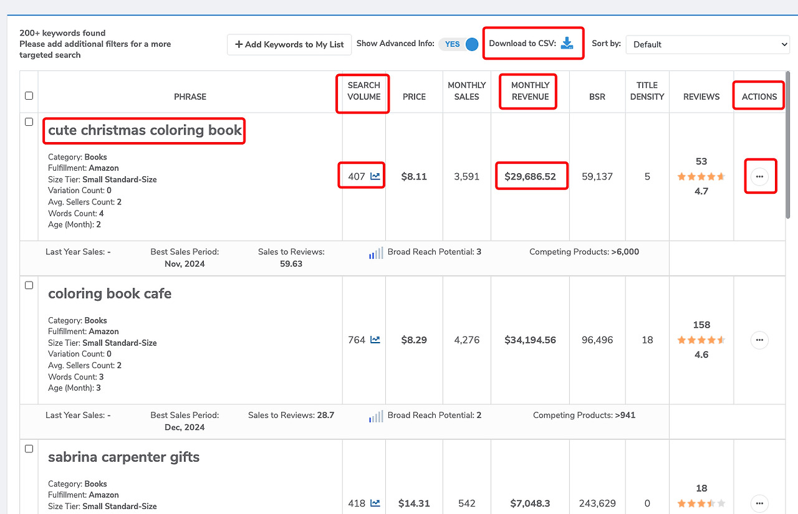Click trend graph icon beside coloring book cafe volume
This screenshot has height=514, width=798.
(375, 340)
